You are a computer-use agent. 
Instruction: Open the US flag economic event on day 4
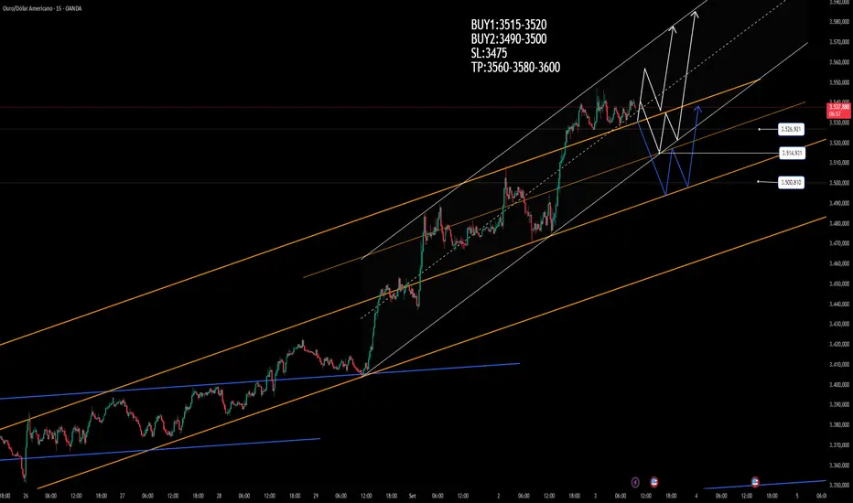tap(755, 482)
